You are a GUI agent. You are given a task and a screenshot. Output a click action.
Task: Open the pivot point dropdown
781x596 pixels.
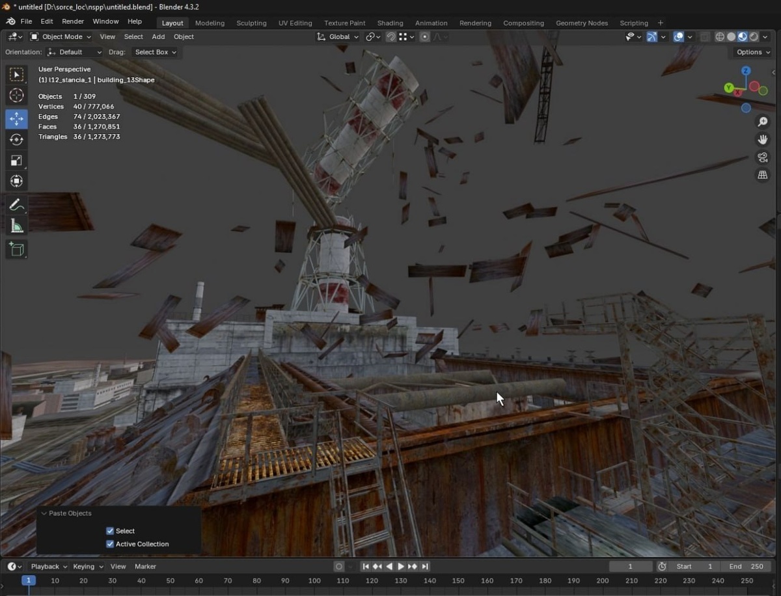[x=373, y=36]
